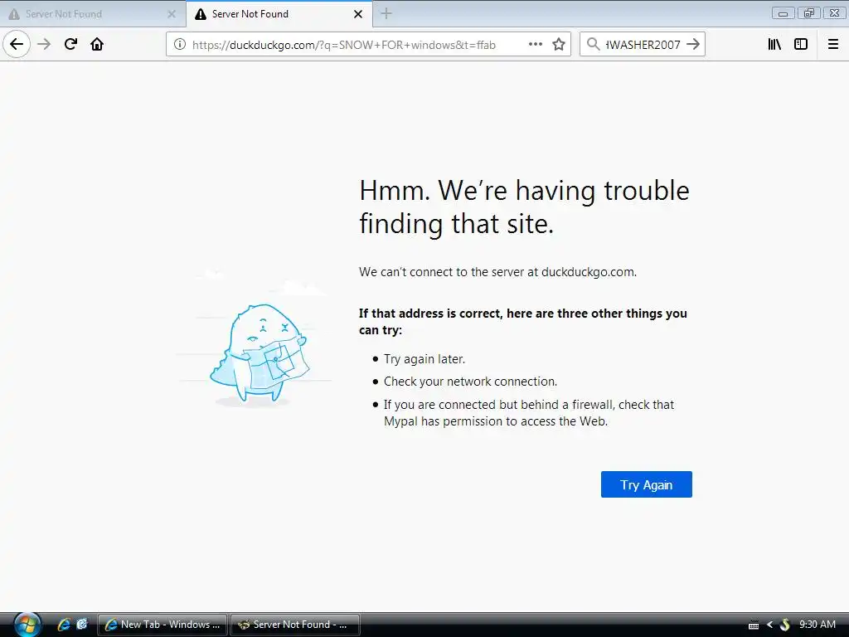Click the green tray icon near clock

pos(785,625)
